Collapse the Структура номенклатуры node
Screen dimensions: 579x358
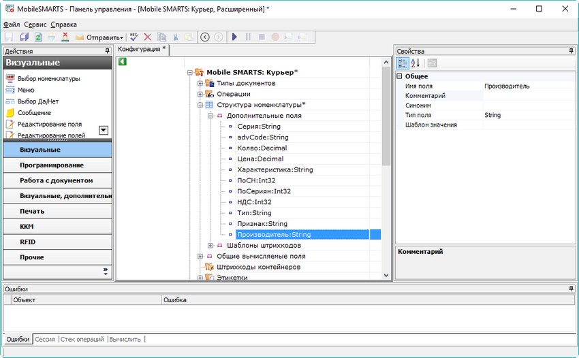[x=200, y=105]
